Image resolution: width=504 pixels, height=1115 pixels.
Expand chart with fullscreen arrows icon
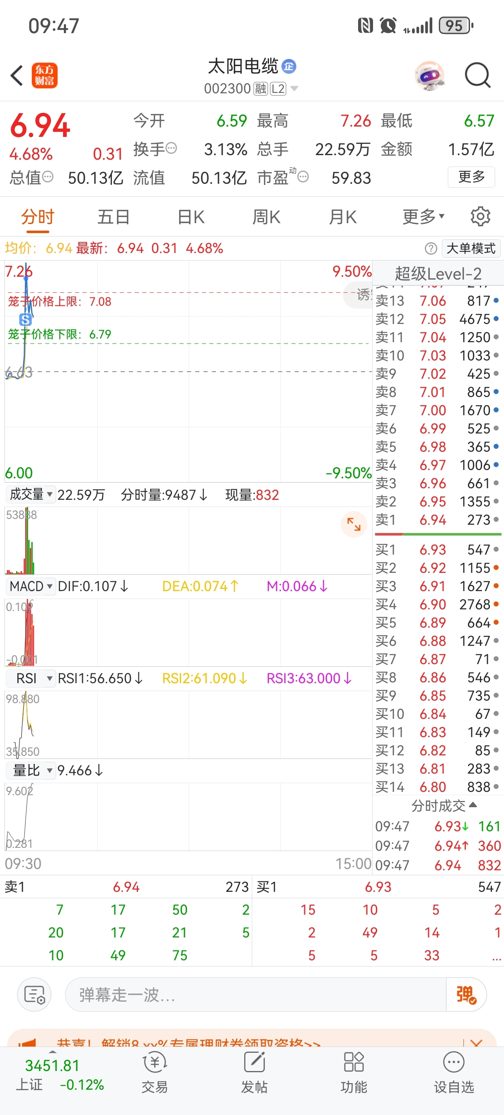tap(354, 524)
